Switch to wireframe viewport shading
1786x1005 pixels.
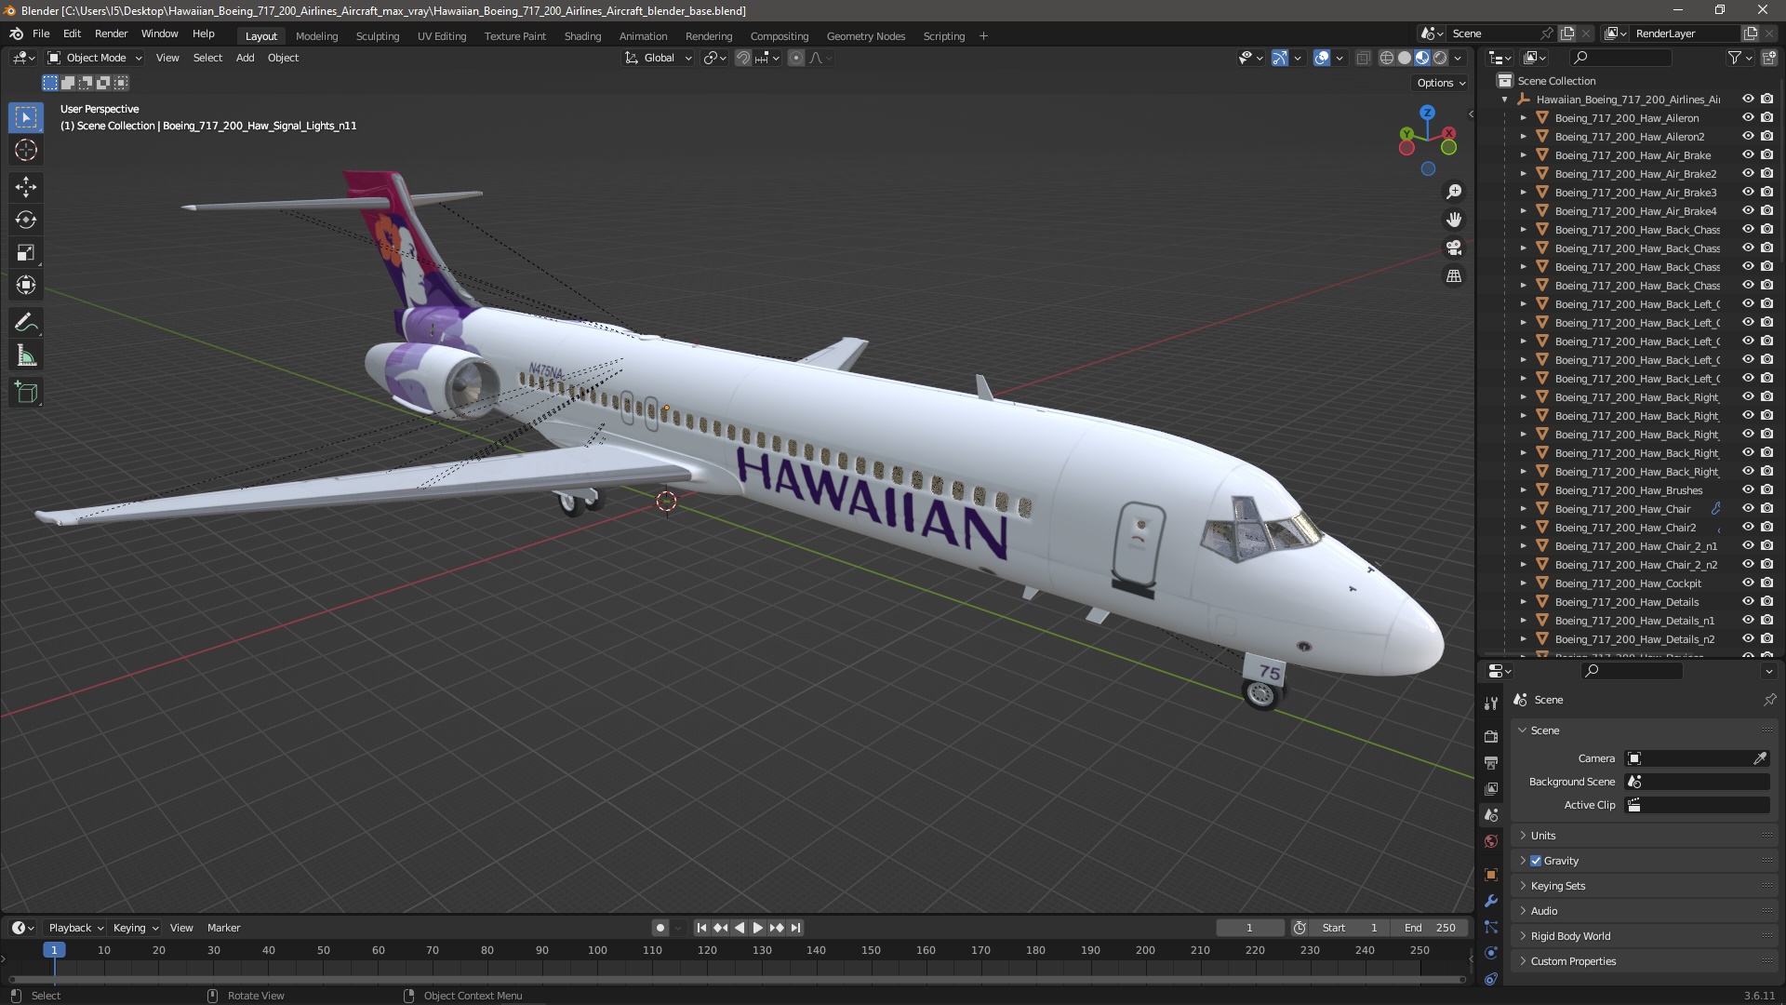1386,58
